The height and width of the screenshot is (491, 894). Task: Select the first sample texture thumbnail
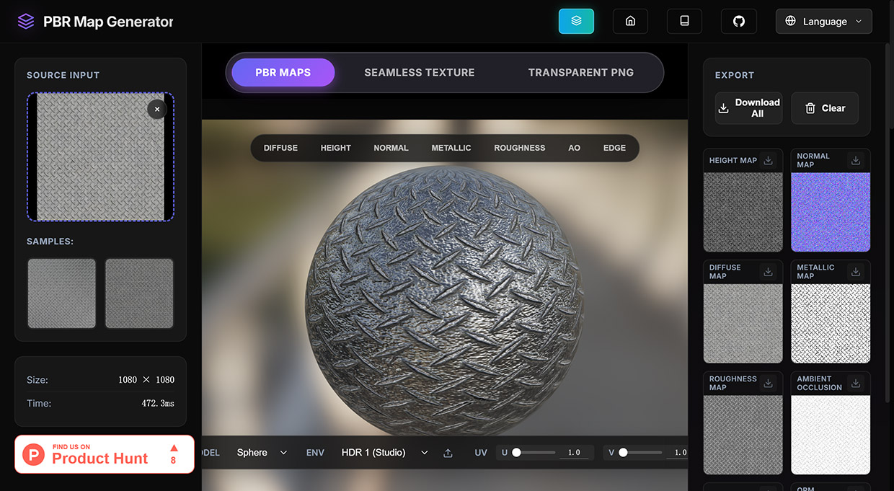click(61, 293)
